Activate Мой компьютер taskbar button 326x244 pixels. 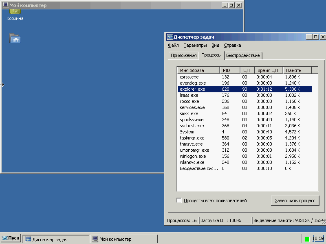click(x=124, y=239)
